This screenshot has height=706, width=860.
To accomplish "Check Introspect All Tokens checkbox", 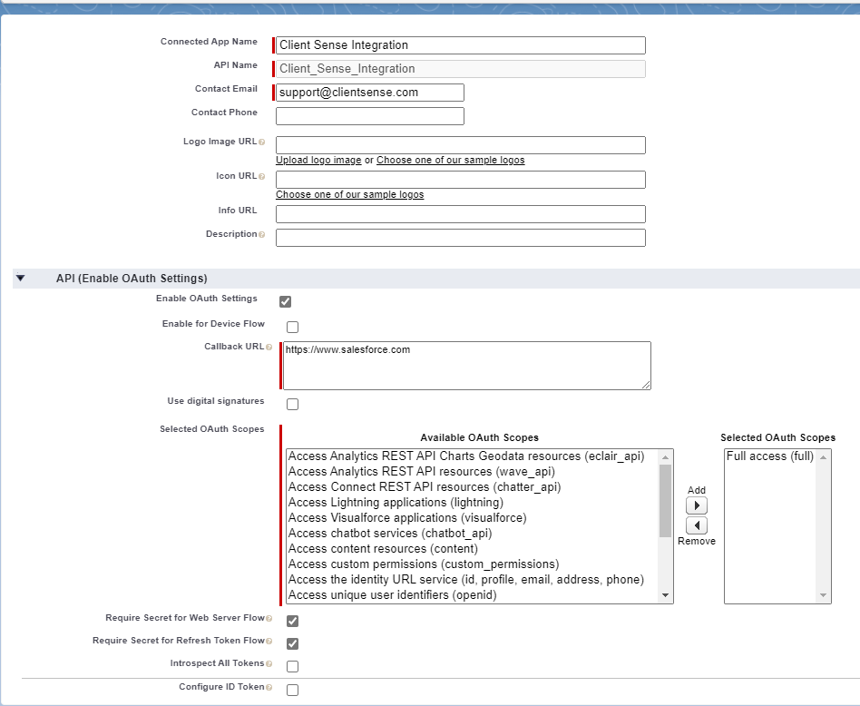I will point(293,666).
